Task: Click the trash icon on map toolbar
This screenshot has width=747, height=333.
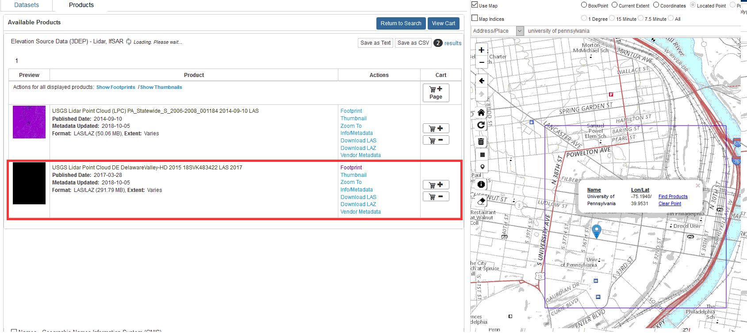Action: tap(482, 142)
